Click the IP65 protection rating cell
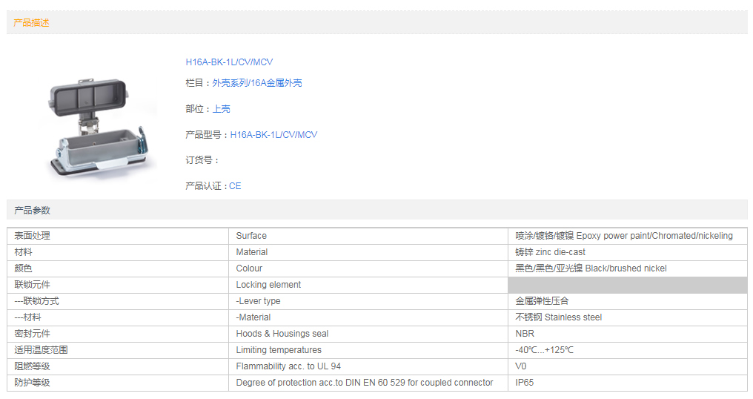Image resolution: width=753 pixels, height=399 pixels. 524,383
